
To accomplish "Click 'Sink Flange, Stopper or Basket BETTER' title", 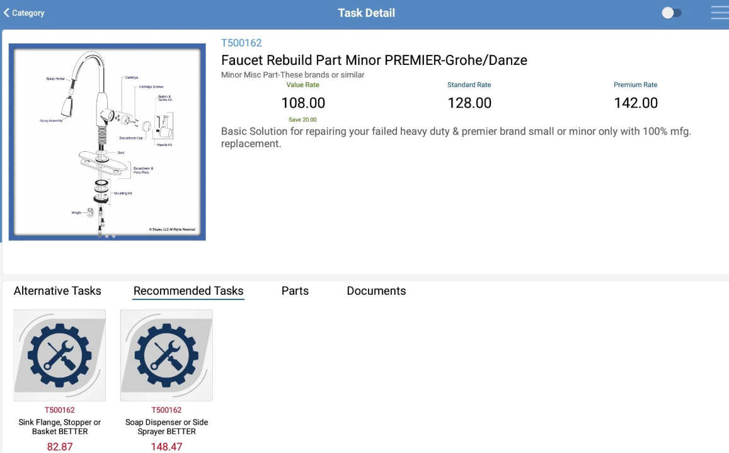I will tap(59, 427).
